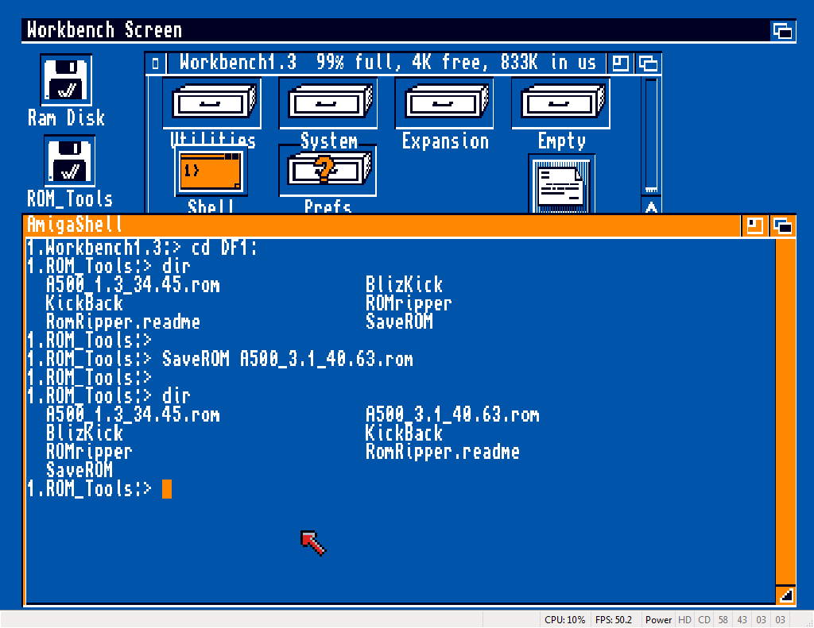Click the "CPU: 10%" status bar readout
The image size is (814, 628).
point(564,620)
